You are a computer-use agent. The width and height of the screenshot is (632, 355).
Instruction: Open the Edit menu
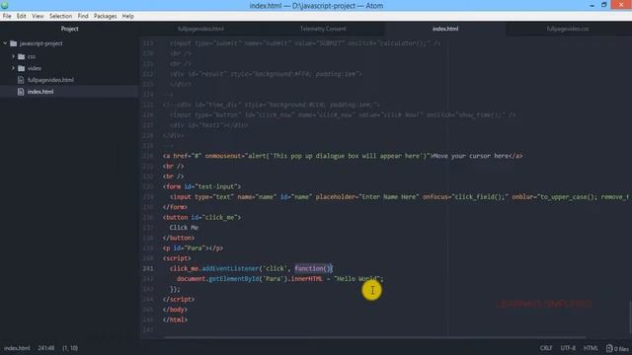pyautogui.click(x=22, y=16)
